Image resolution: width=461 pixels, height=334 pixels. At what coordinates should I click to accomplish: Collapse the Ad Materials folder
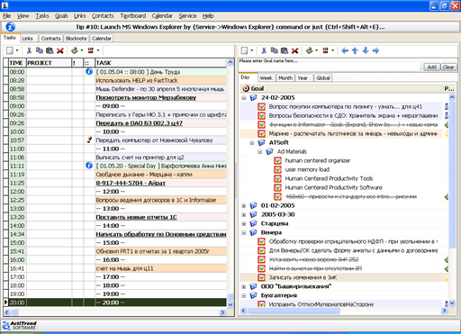[260, 151]
